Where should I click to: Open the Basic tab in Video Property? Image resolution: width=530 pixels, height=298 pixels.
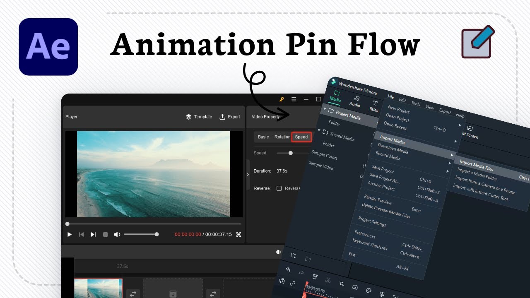pyautogui.click(x=263, y=137)
